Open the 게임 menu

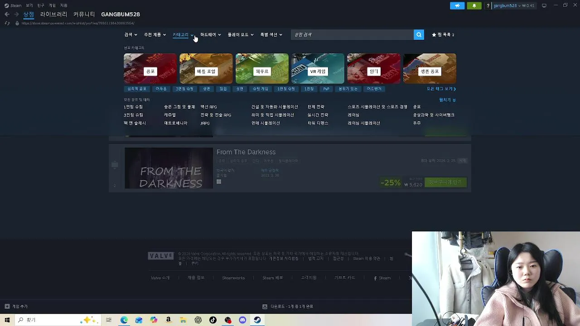52,5
